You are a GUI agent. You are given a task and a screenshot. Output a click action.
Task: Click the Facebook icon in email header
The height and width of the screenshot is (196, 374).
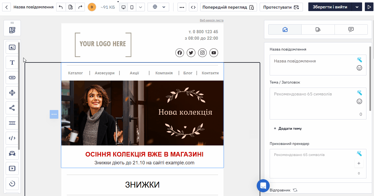[x=180, y=53]
